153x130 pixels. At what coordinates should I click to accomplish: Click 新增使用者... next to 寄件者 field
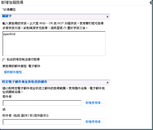(x=94, y=103)
